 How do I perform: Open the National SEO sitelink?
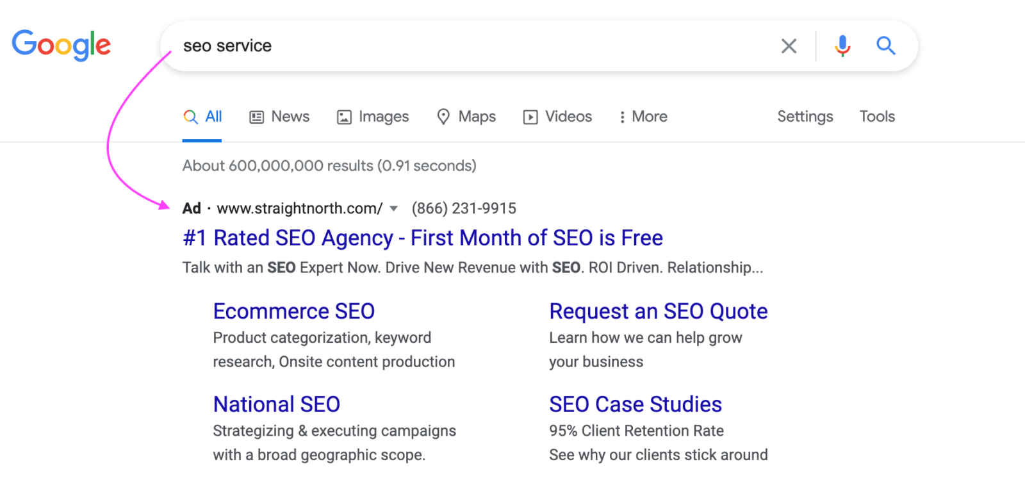point(277,404)
